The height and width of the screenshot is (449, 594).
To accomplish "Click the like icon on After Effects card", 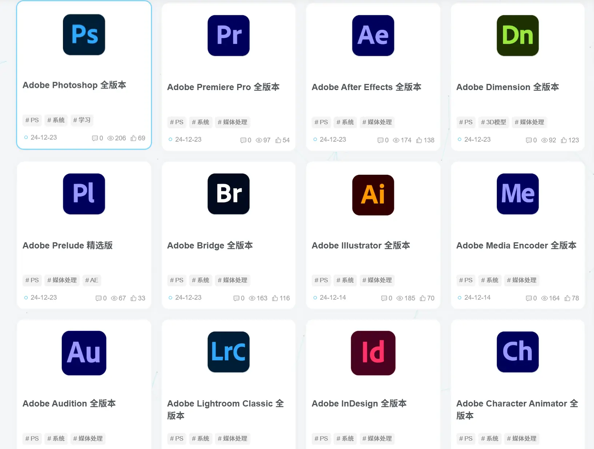I will click(x=419, y=140).
